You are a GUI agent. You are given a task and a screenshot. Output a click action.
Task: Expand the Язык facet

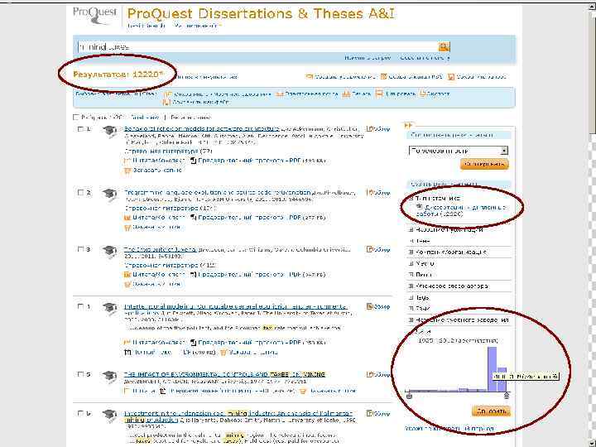[x=411, y=308]
